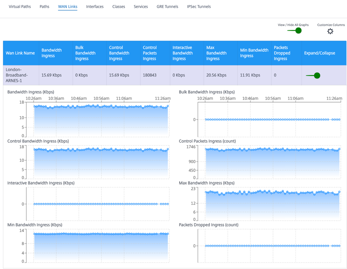Open the Classes tab
Screen dimensions: 347x269
119,7
